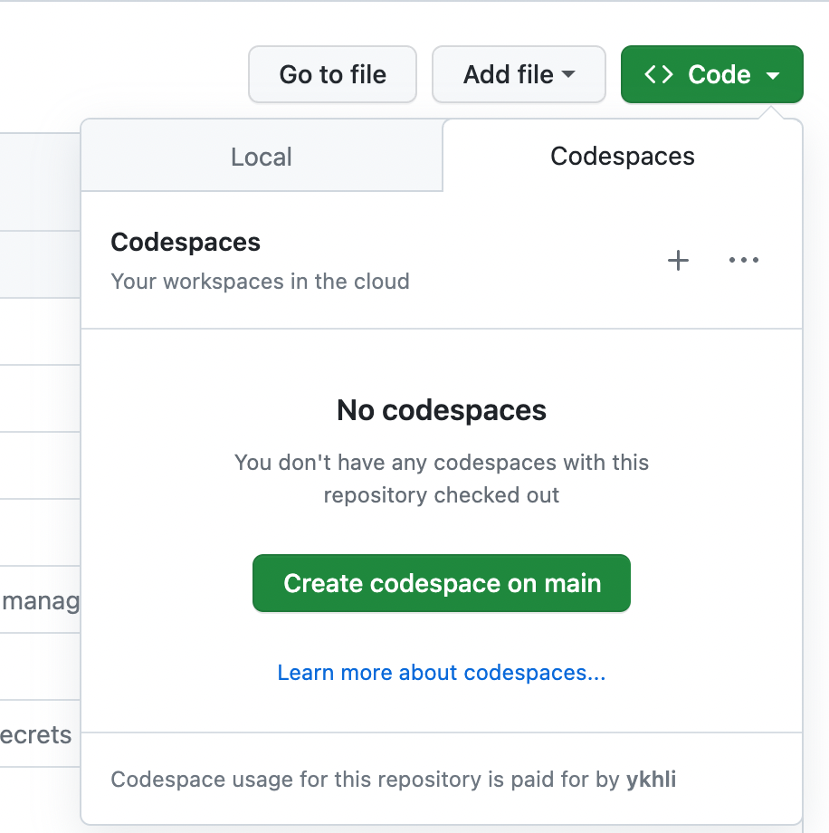
Task: Click the bold Codespaces section heading
Action: [186, 242]
